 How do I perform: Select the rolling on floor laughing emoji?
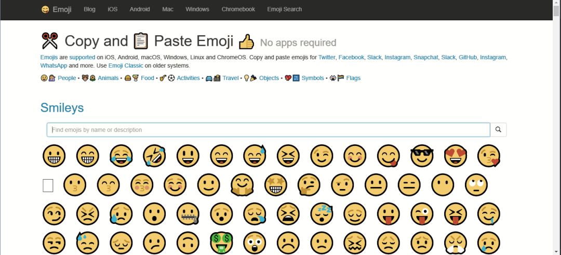click(x=155, y=156)
